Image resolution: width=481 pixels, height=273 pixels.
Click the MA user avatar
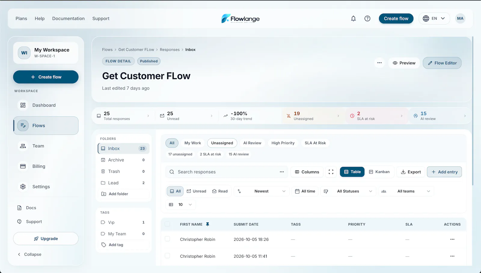pos(460,18)
